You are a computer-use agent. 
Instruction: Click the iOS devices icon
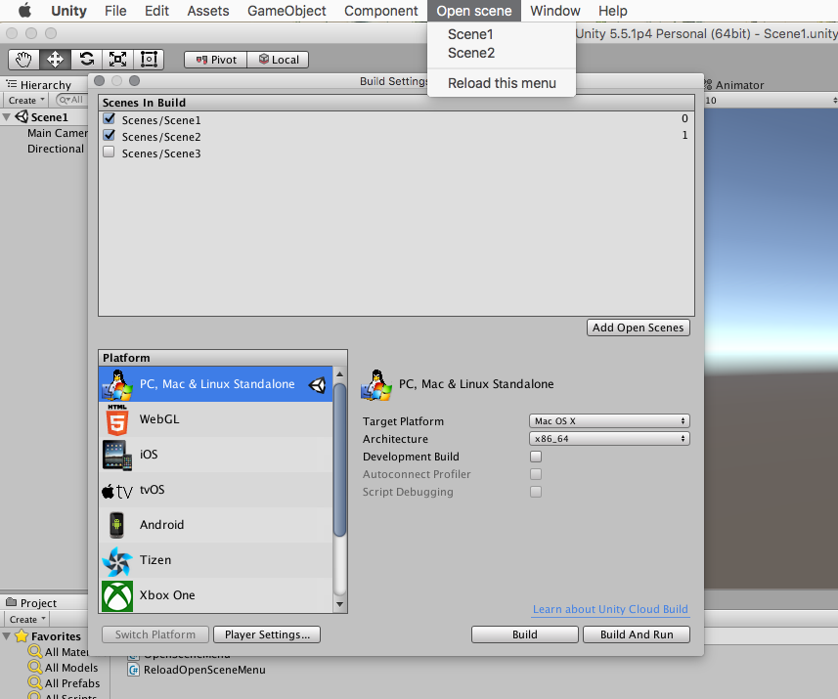coord(117,456)
